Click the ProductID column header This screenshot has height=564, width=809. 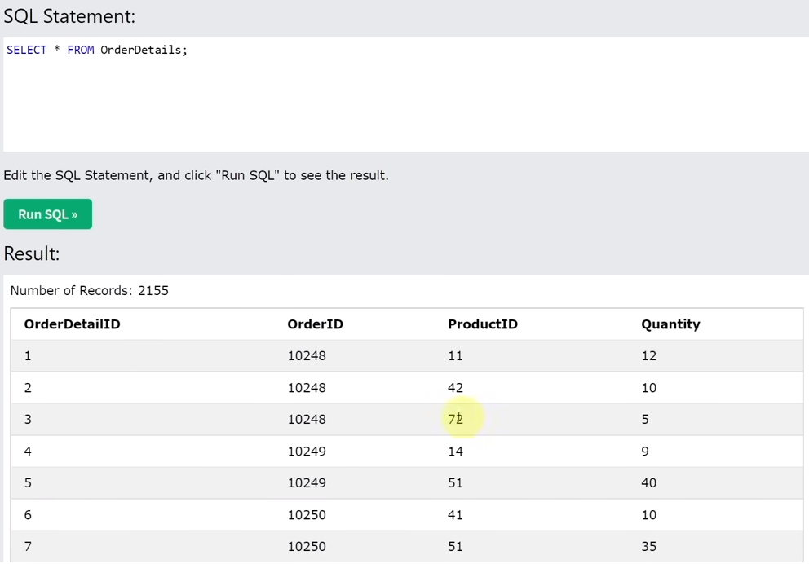click(x=483, y=324)
